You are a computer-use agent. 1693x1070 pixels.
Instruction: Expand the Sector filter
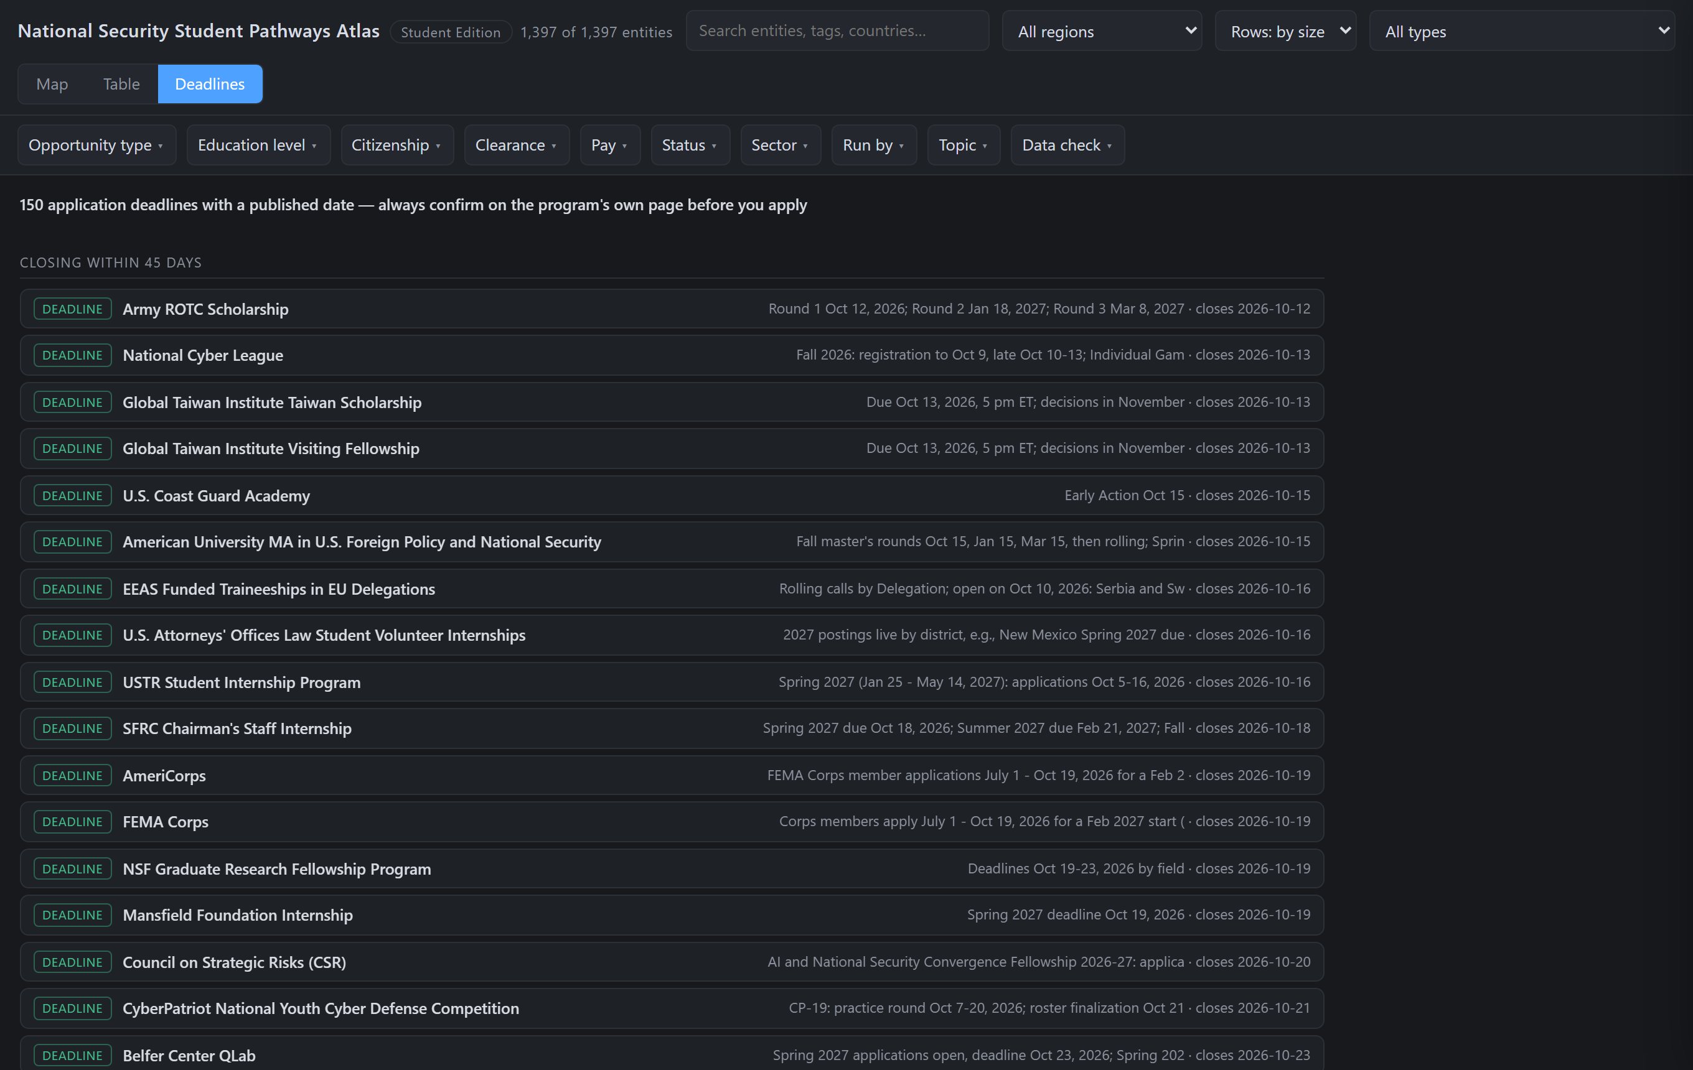pos(781,146)
